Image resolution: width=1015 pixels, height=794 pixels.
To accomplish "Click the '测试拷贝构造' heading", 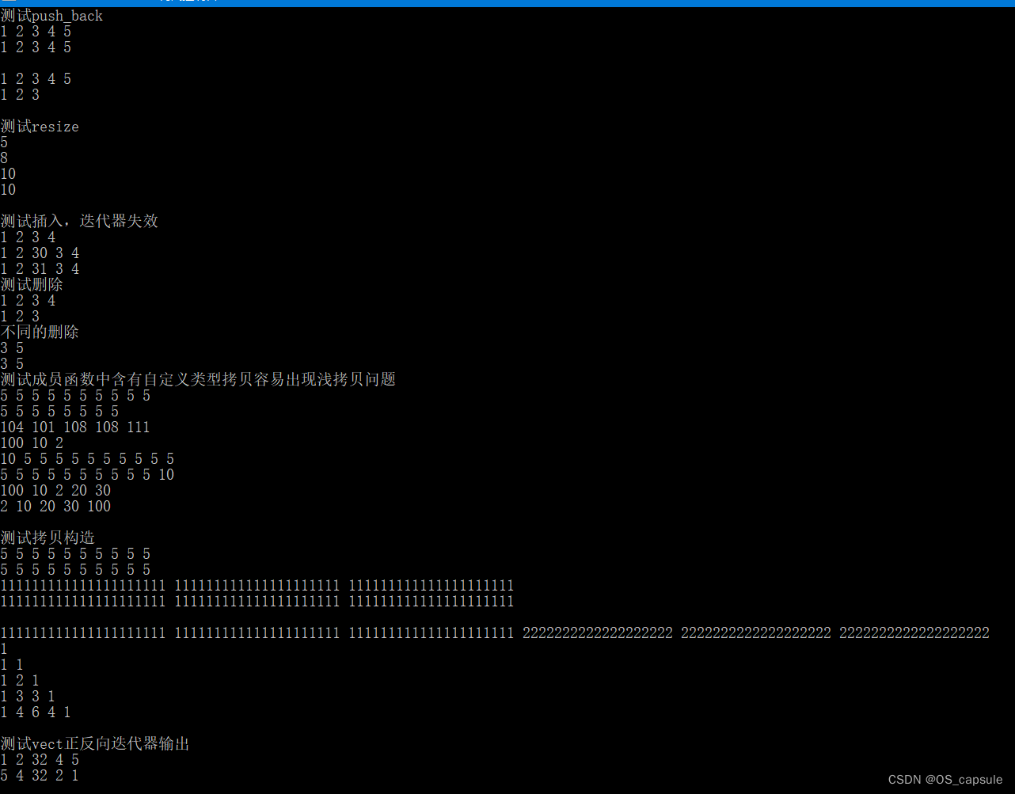I will click(48, 538).
